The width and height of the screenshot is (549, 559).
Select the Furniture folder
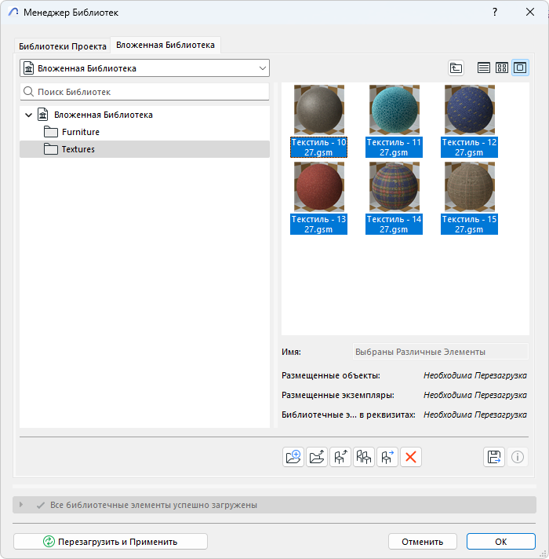coord(144,132)
